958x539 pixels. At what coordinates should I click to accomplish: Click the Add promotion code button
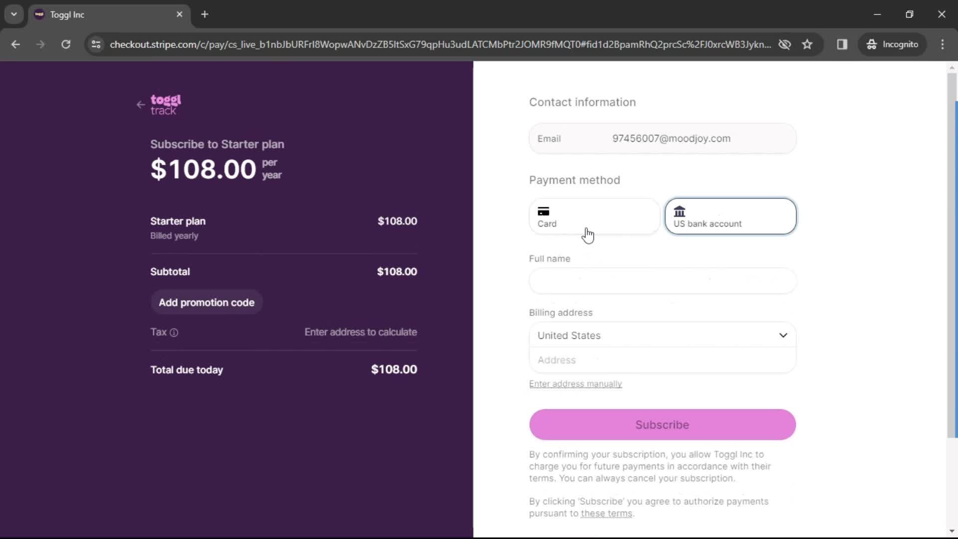(x=207, y=302)
